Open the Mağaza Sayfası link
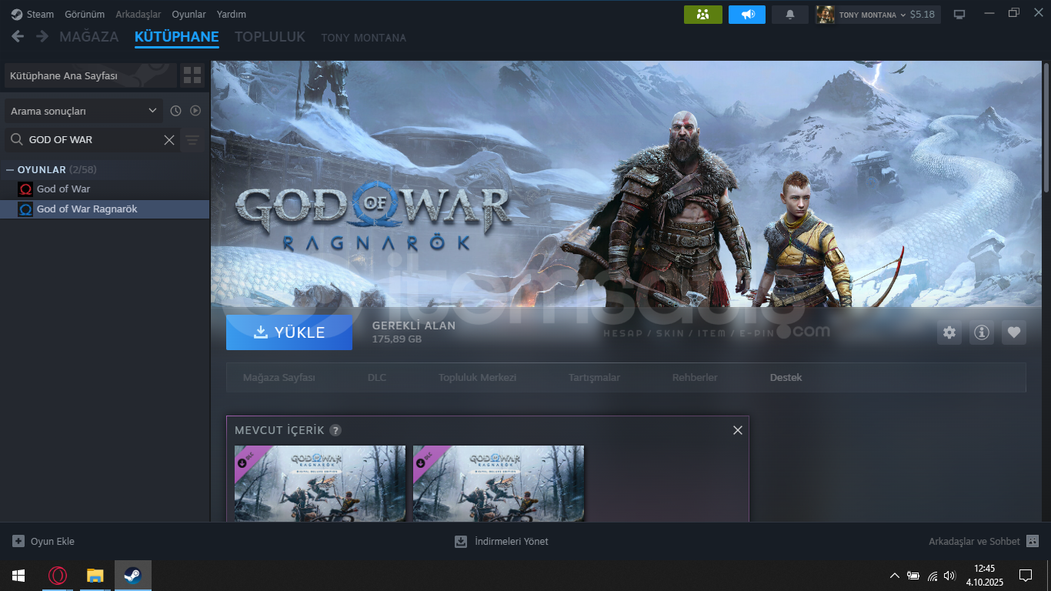 pyautogui.click(x=279, y=378)
